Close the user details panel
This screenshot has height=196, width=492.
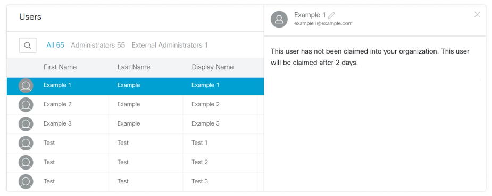[x=477, y=14]
